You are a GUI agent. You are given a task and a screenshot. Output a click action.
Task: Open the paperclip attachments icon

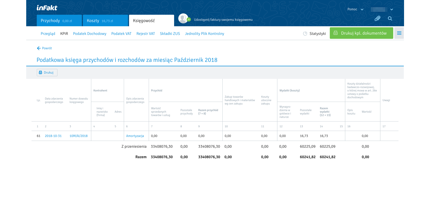(377, 18)
